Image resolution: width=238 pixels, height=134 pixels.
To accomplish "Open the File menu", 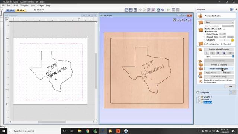I will tap(3, 6).
